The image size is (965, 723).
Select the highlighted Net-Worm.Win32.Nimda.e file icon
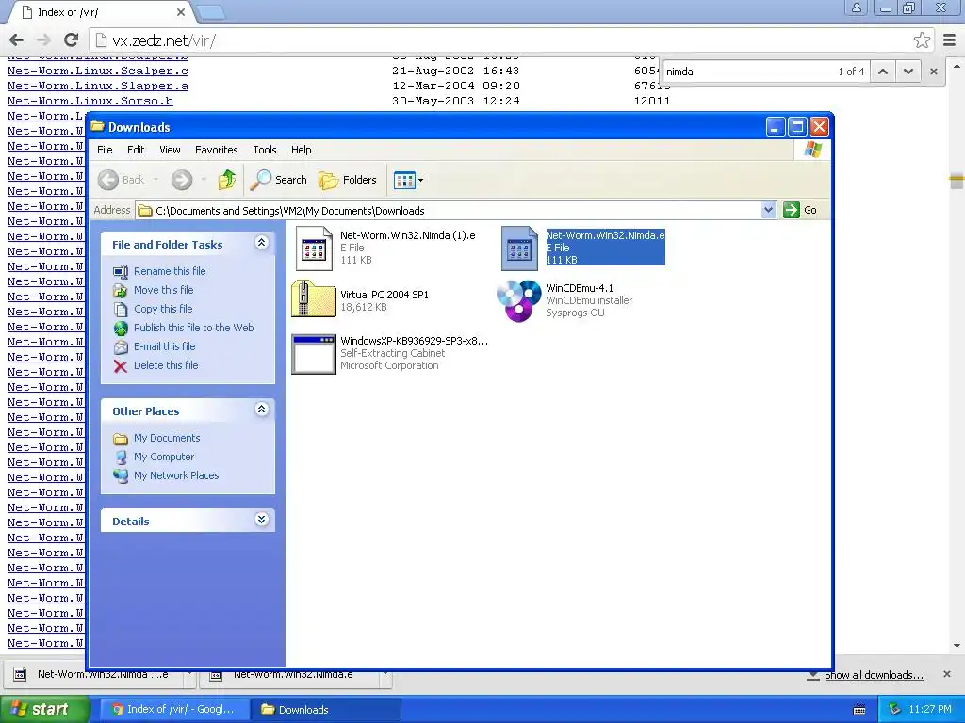(x=519, y=249)
